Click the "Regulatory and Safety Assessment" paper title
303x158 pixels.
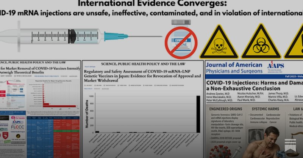(x=142, y=76)
